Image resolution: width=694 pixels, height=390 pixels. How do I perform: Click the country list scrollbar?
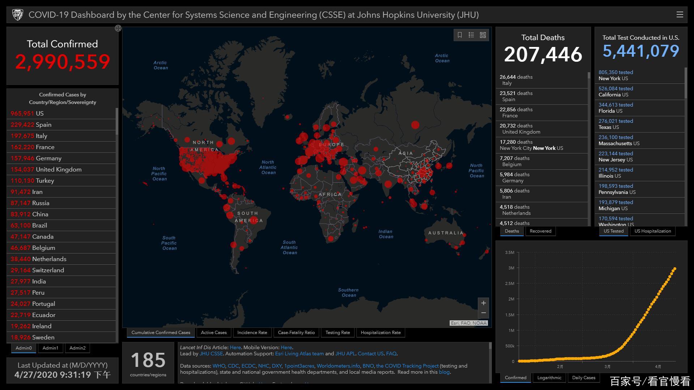pos(117,121)
